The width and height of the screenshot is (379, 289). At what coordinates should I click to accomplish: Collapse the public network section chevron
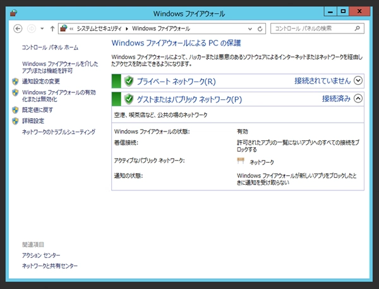(x=358, y=98)
